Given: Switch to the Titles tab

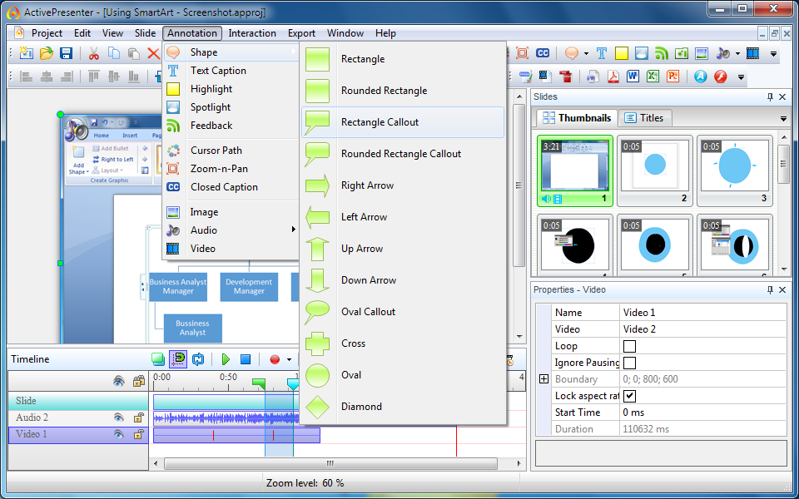Looking at the screenshot, I should click(644, 118).
